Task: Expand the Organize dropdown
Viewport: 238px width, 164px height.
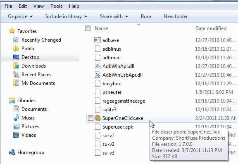Action: click(x=20, y=16)
